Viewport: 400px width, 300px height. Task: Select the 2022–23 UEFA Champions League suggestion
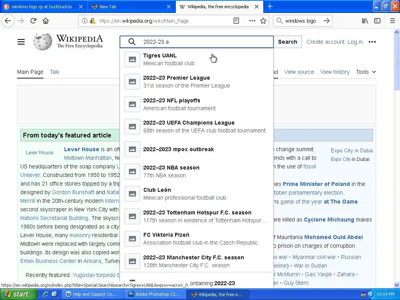click(x=196, y=127)
